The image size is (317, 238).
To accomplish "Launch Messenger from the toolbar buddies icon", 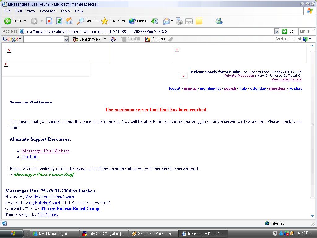I will pyautogui.click(x=219, y=21).
